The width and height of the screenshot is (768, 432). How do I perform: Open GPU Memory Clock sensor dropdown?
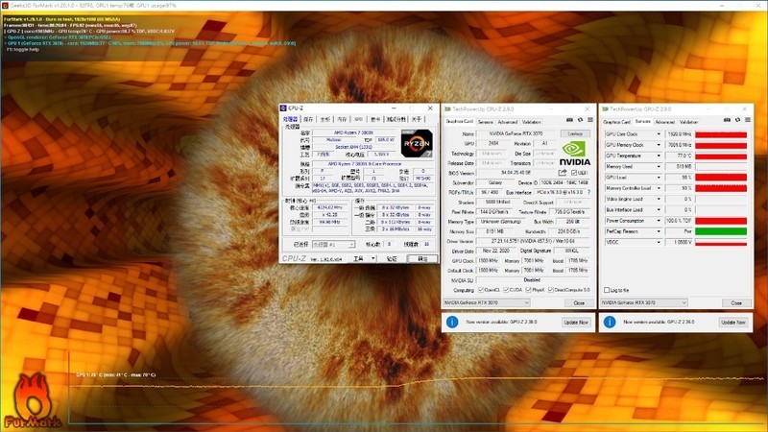[x=659, y=145]
